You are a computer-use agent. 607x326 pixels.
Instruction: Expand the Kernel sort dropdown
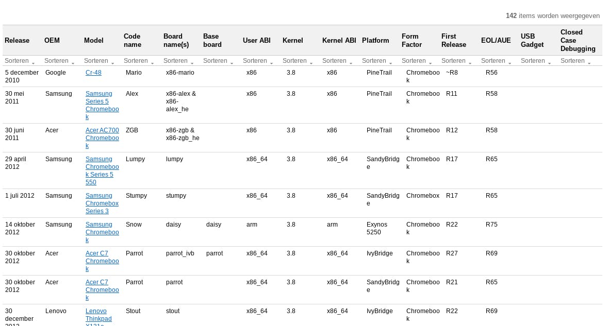point(298,61)
